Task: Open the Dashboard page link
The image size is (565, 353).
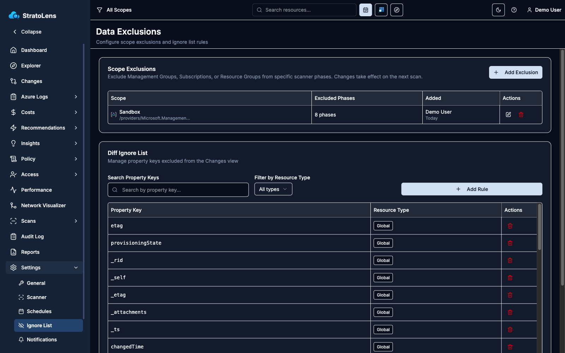Action: pyautogui.click(x=44, y=50)
